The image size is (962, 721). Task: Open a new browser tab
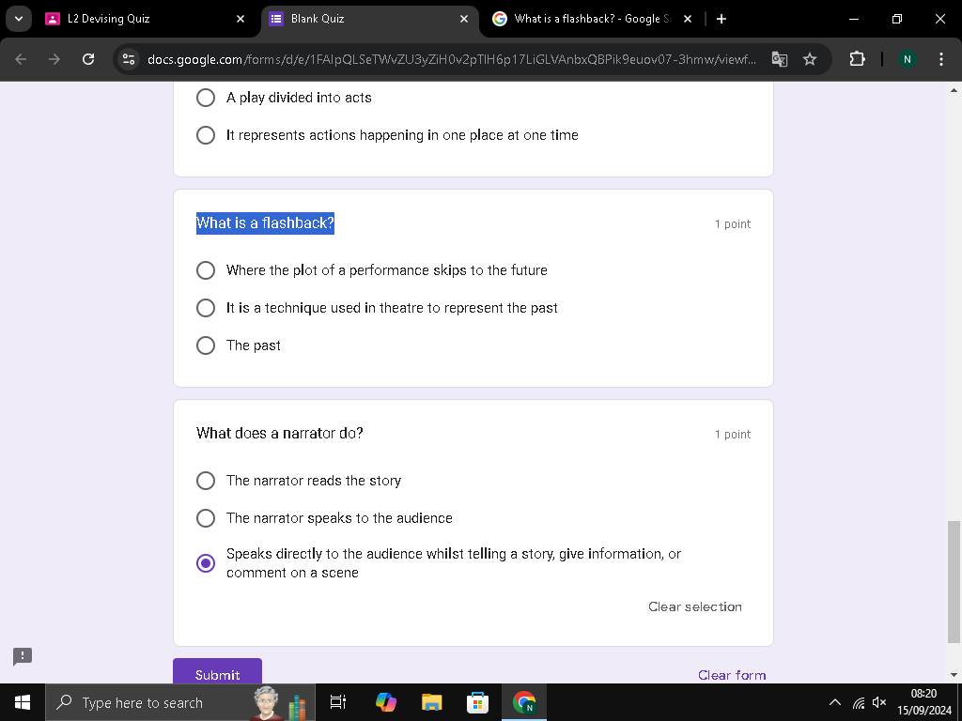(x=721, y=19)
